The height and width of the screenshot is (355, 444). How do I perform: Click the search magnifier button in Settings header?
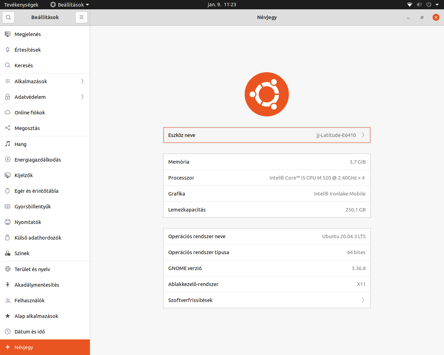point(8,17)
